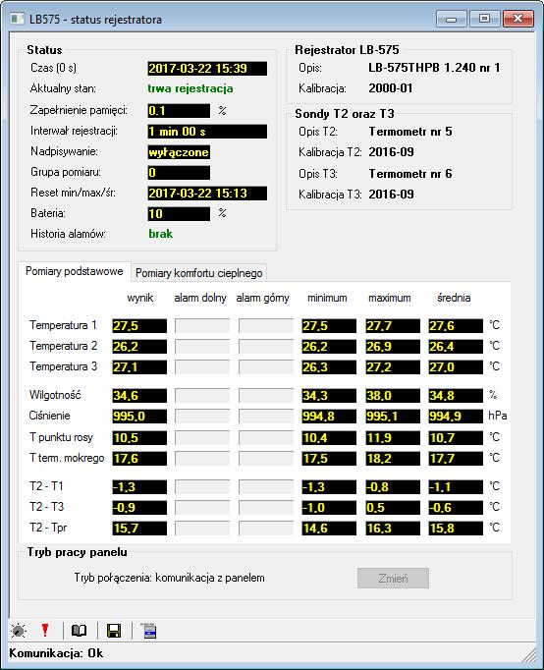544x670 pixels.
Task: Click the window resize grip corner
Action: [x=529, y=655]
